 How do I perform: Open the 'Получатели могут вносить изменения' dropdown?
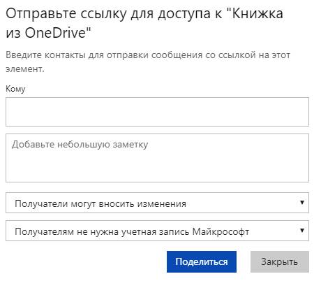157,203
